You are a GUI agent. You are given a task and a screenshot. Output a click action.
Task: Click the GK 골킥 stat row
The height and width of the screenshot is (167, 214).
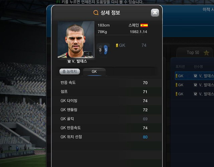(107, 119)
